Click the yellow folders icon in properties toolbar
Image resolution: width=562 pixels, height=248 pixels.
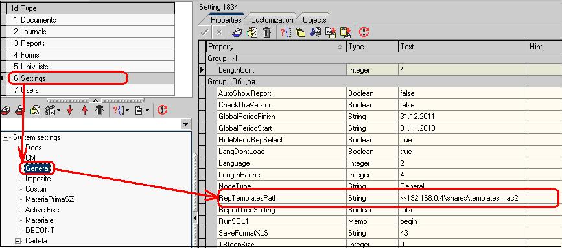[x=300, y=32]
